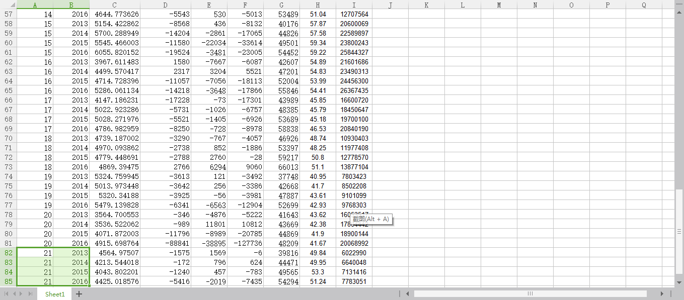
Task: Click cell with value 51.04
Action: tap(318, 14)
